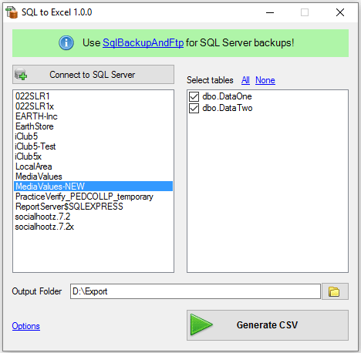Viewport: 361px width, 353px height.
Task: Choose iClub5-Test in database list
Action: click(x=93, y=146)
